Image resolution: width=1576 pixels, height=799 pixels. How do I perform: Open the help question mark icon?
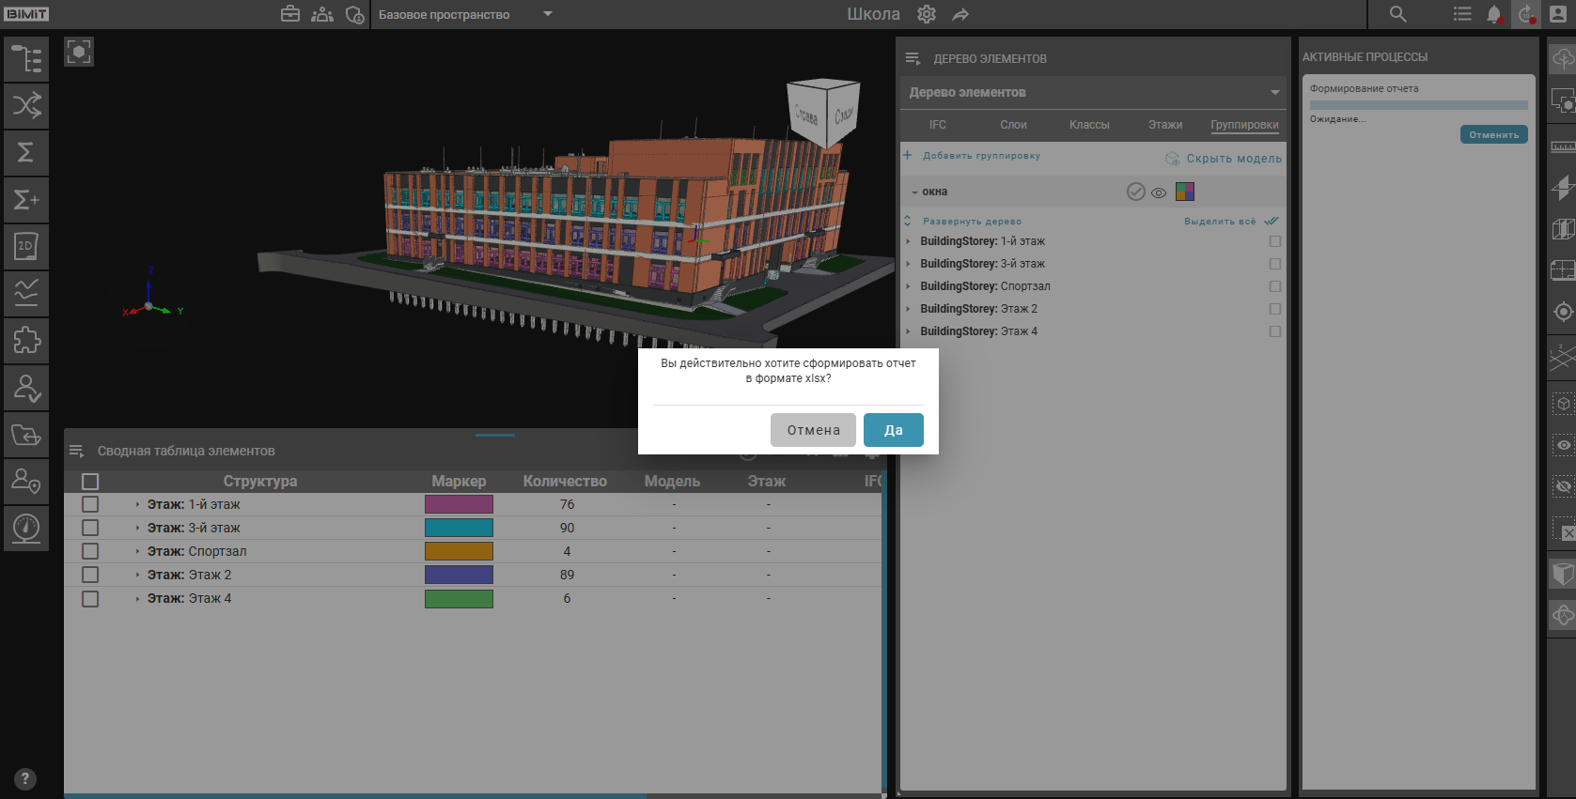pyautogui.click(x=25, y=778)
